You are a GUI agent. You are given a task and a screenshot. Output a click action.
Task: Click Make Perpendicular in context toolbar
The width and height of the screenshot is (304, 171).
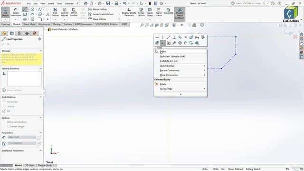click(174, 37)
